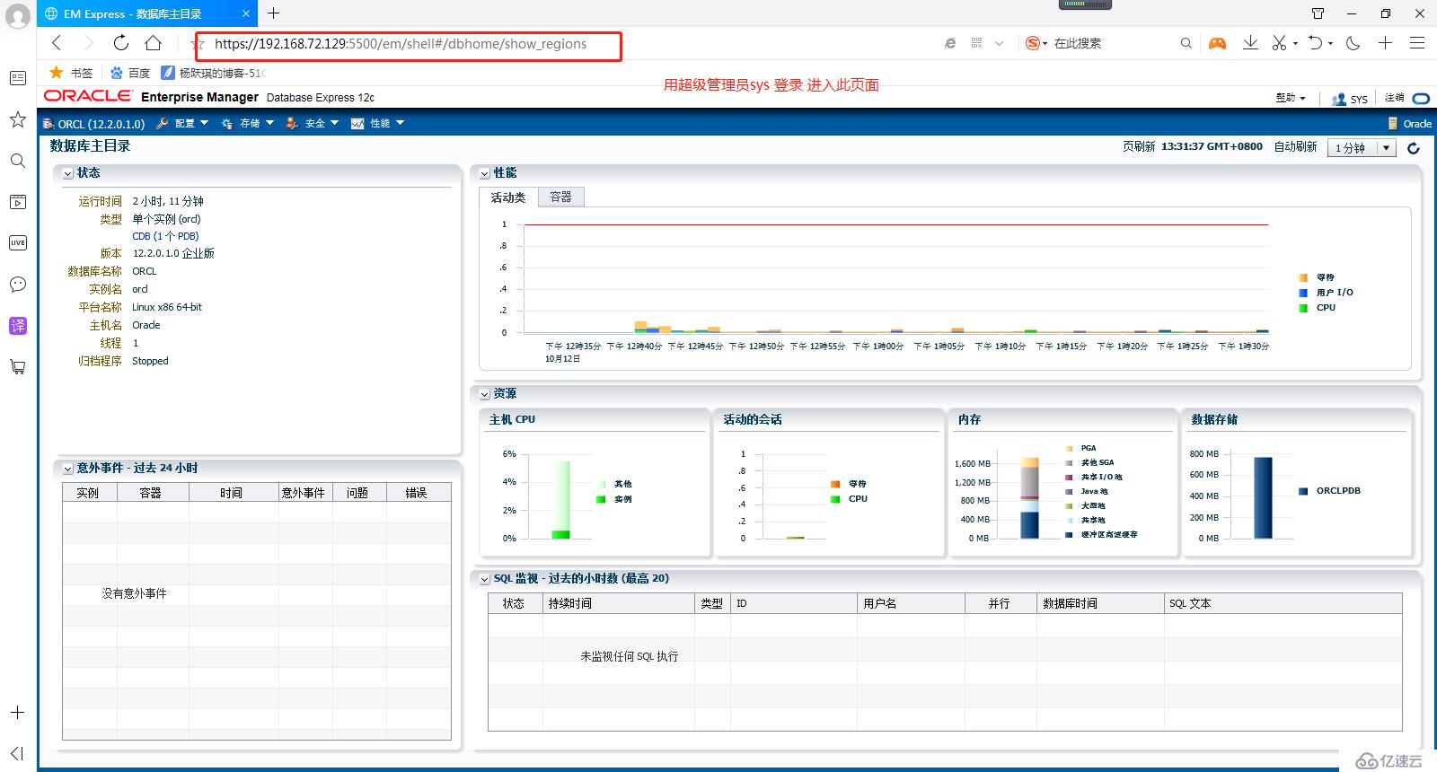Screen dimensions: 1437x772
Task: Open a new browser tab with the plus
Action: tap(273, 13)
